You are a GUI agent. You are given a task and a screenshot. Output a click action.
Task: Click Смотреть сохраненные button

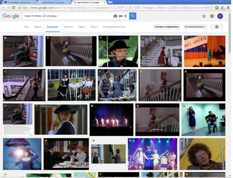point(167,27)
